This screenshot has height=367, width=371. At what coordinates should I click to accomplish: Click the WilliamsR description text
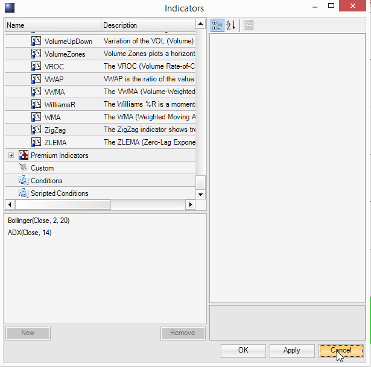click(149, 104)
